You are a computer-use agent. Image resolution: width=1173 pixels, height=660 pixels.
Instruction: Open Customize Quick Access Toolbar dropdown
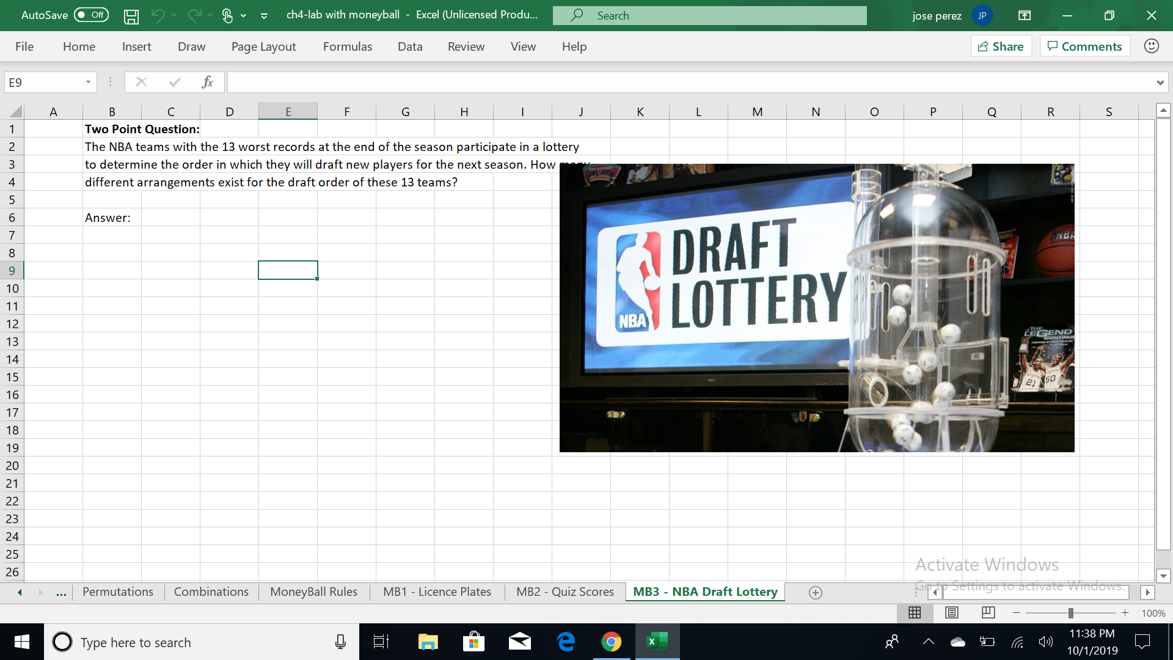264,16
